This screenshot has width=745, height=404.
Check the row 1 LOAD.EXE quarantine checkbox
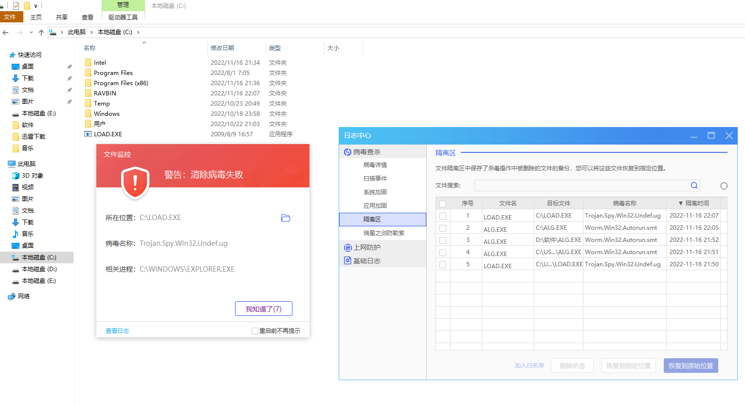(443, 216)
